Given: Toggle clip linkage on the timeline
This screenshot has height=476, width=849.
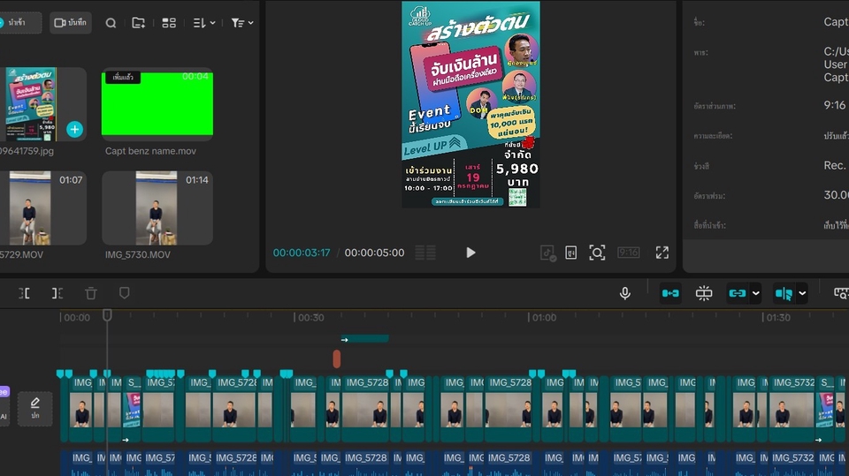Looking at the screenshot, I should coord(737,293).
